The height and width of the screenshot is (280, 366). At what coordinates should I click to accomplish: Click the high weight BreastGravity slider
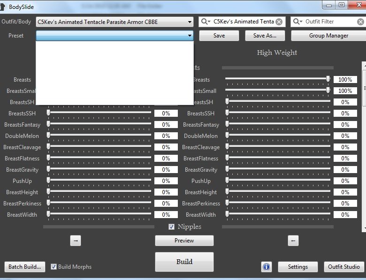pos(278,169)
